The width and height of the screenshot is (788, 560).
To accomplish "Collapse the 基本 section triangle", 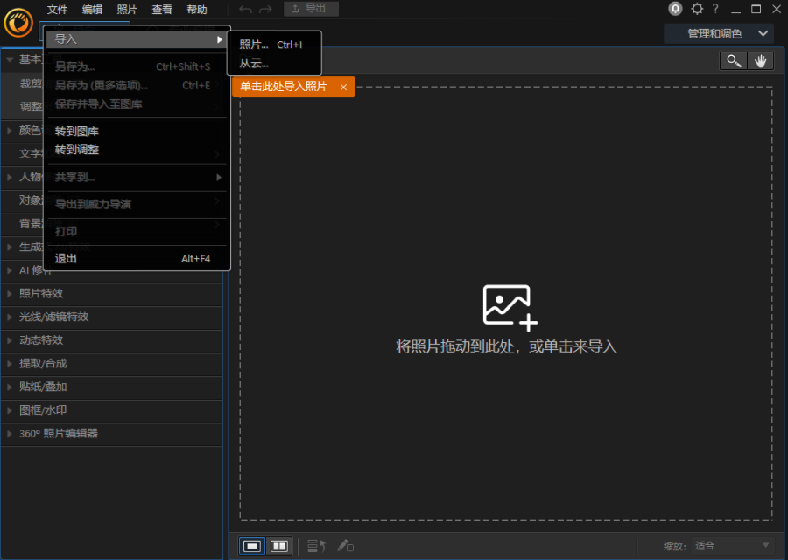I will [x=10, y=59].
